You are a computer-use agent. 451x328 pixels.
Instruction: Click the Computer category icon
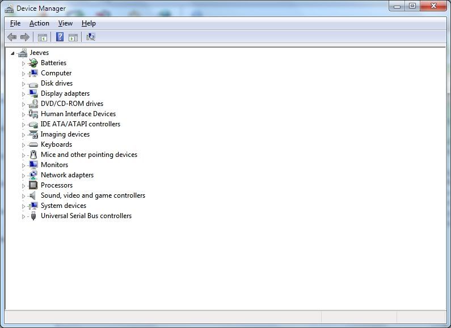tap(33, 73)
